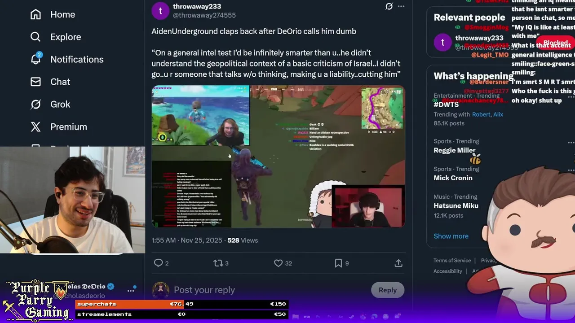Screen dimensions: 575x323
Task: Open Reggie Miller trend options dots
Action: click(571, 142)
